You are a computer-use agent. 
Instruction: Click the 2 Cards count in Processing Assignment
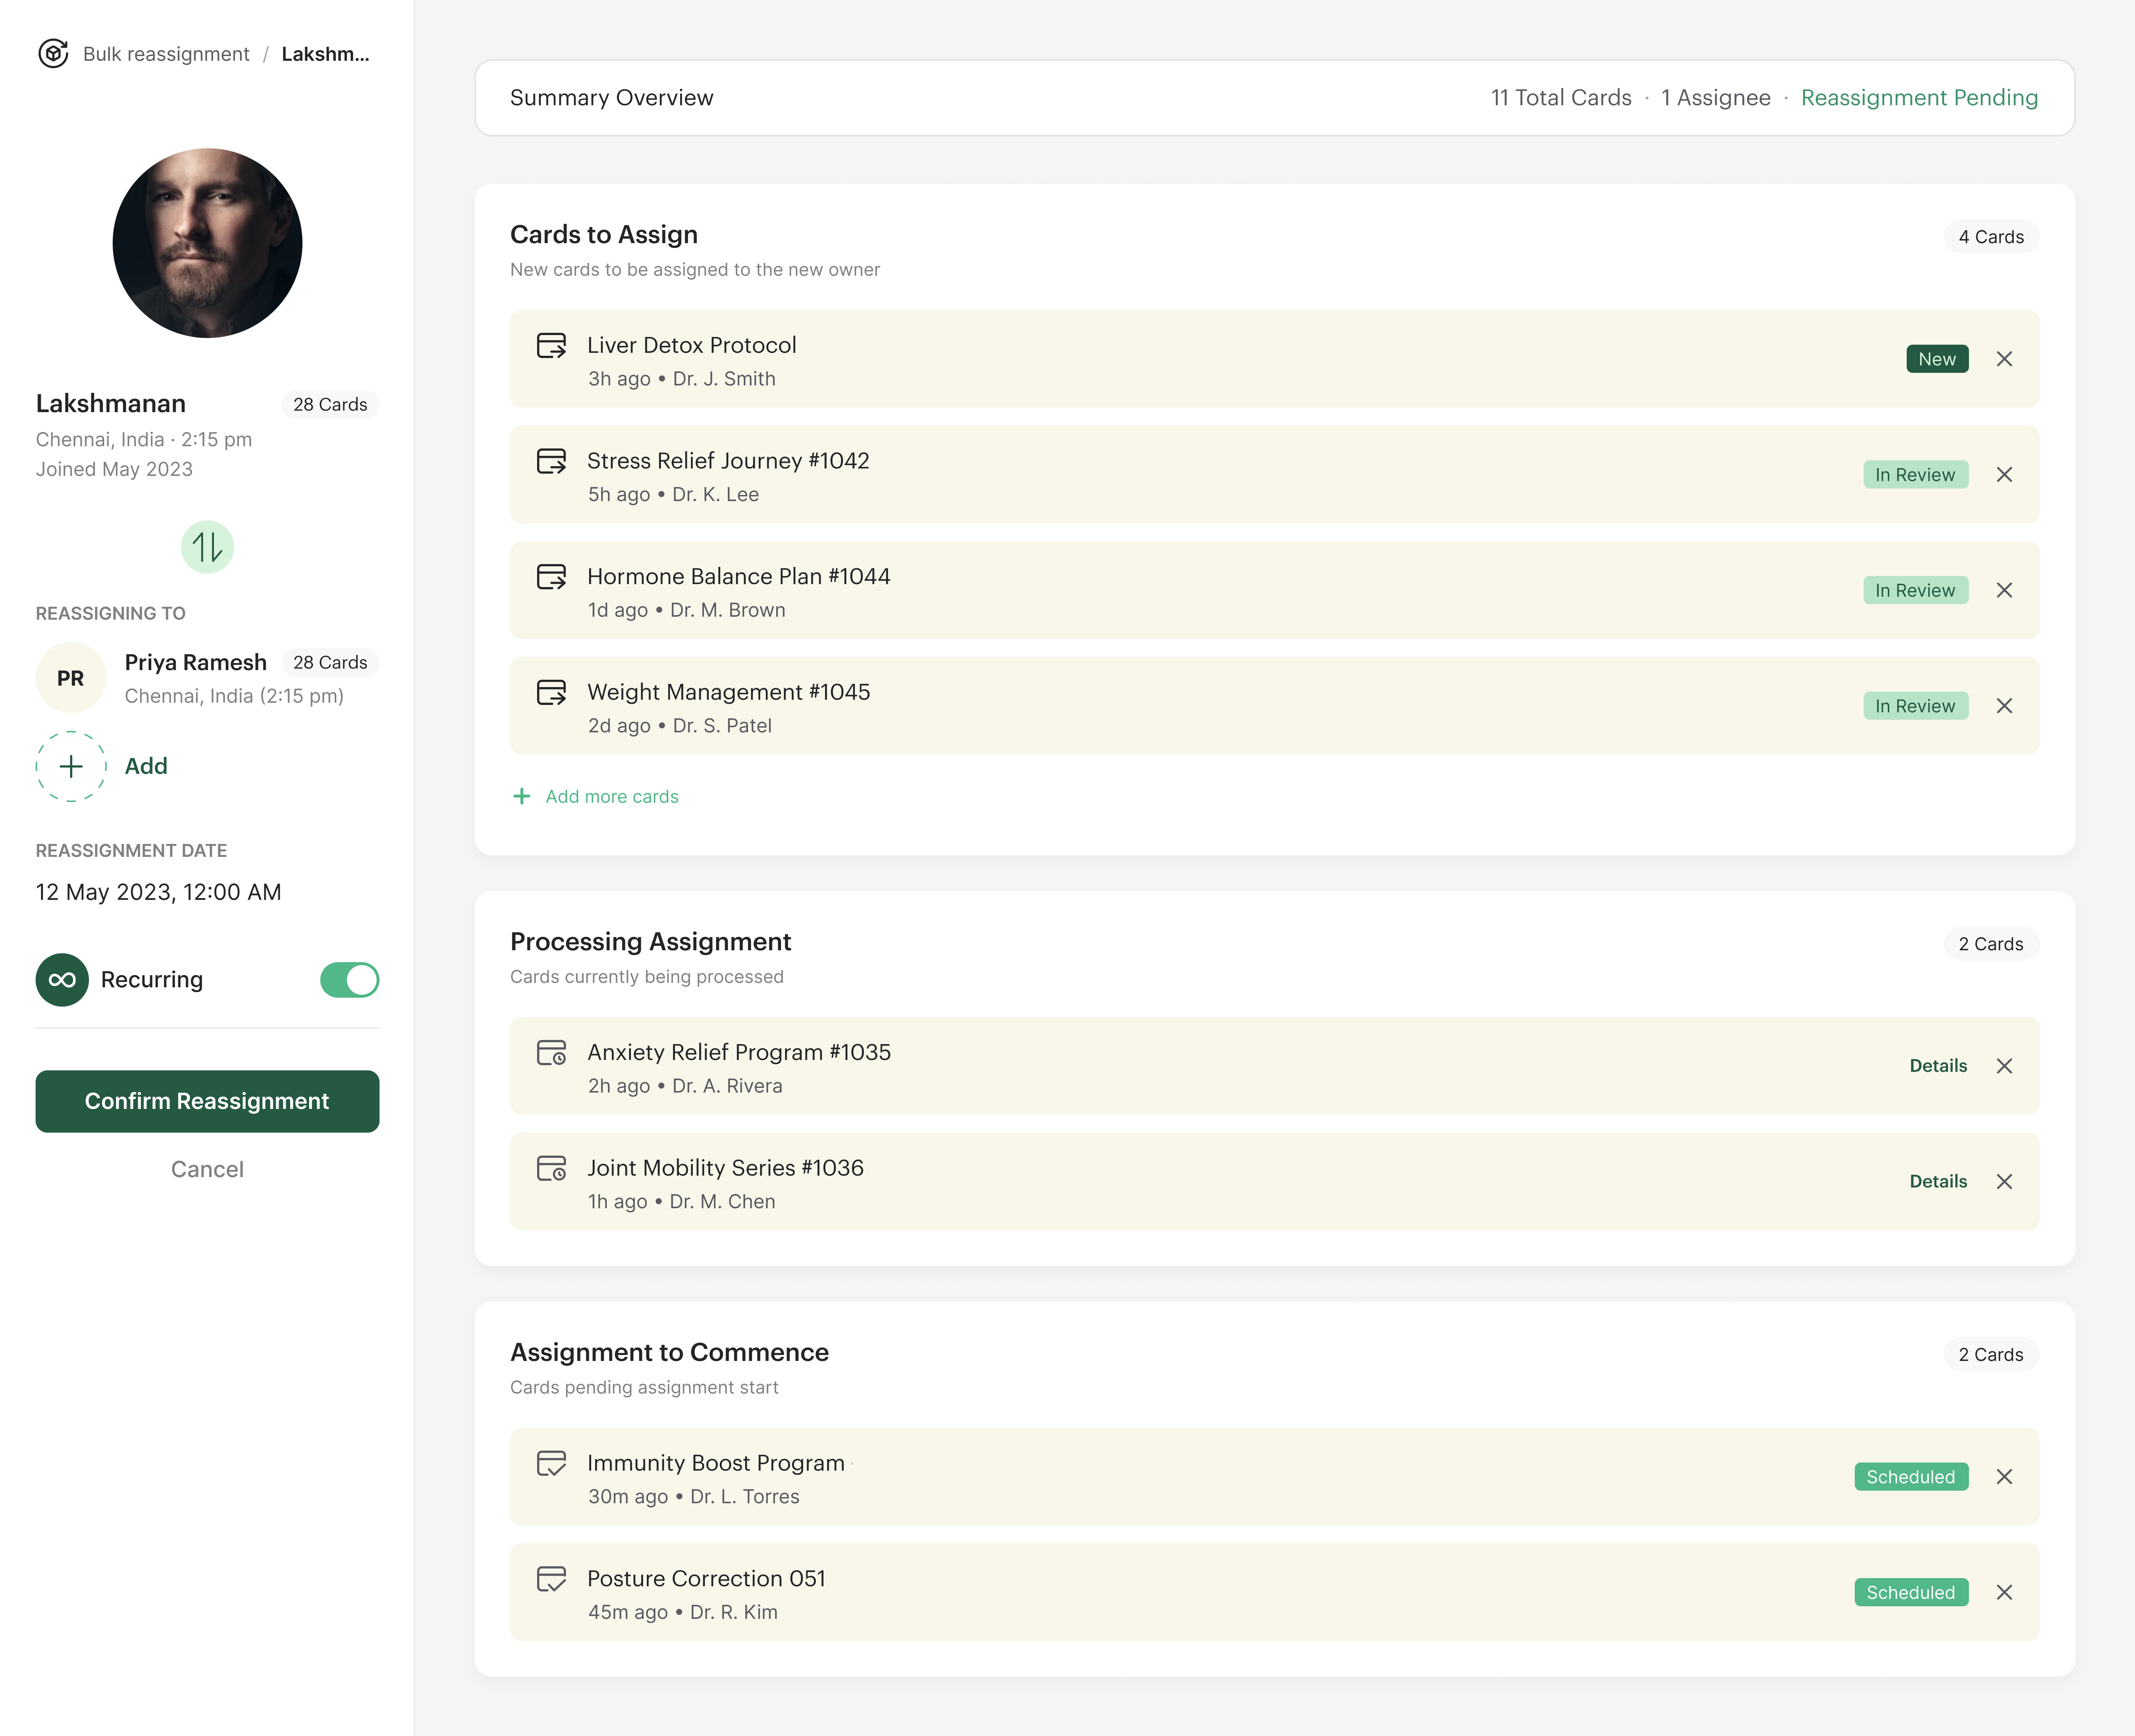[x=1991, y=944]
